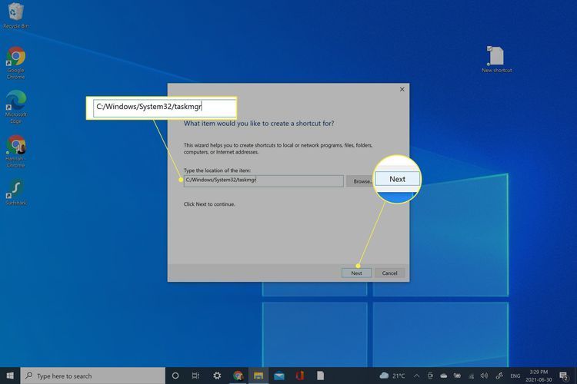Open Settings gear in the taskbar
577x384 pixels.
click(217, 376)
